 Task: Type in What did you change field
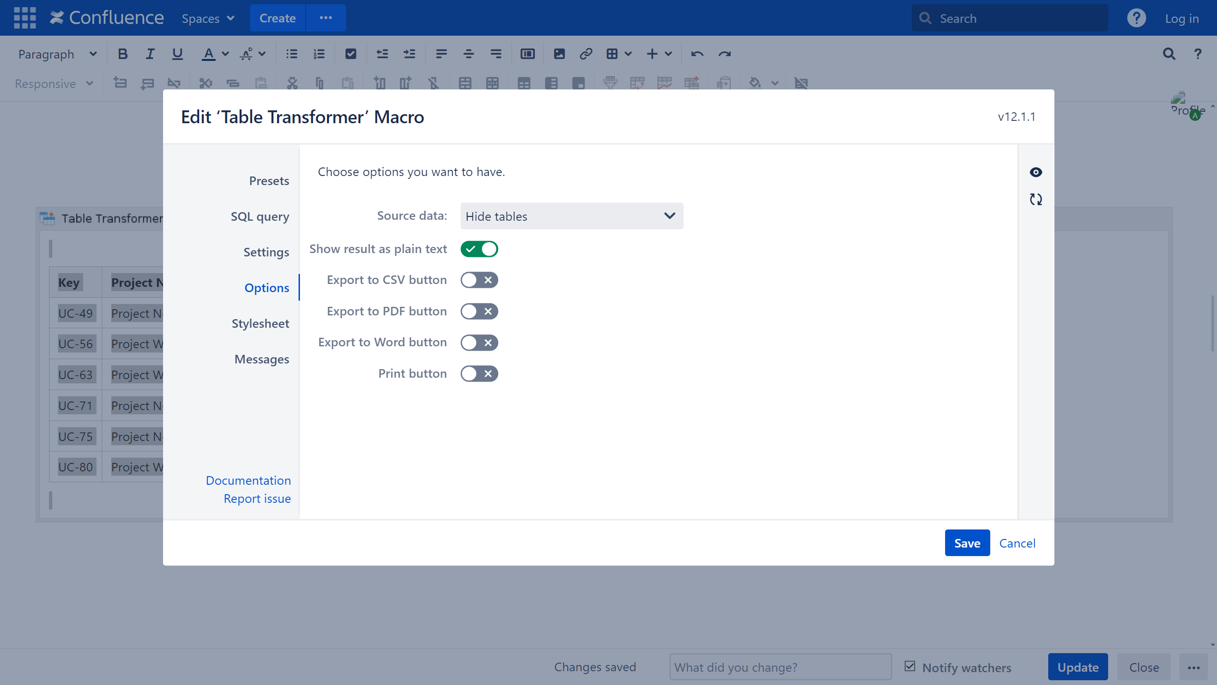click(x=780, y=667)
